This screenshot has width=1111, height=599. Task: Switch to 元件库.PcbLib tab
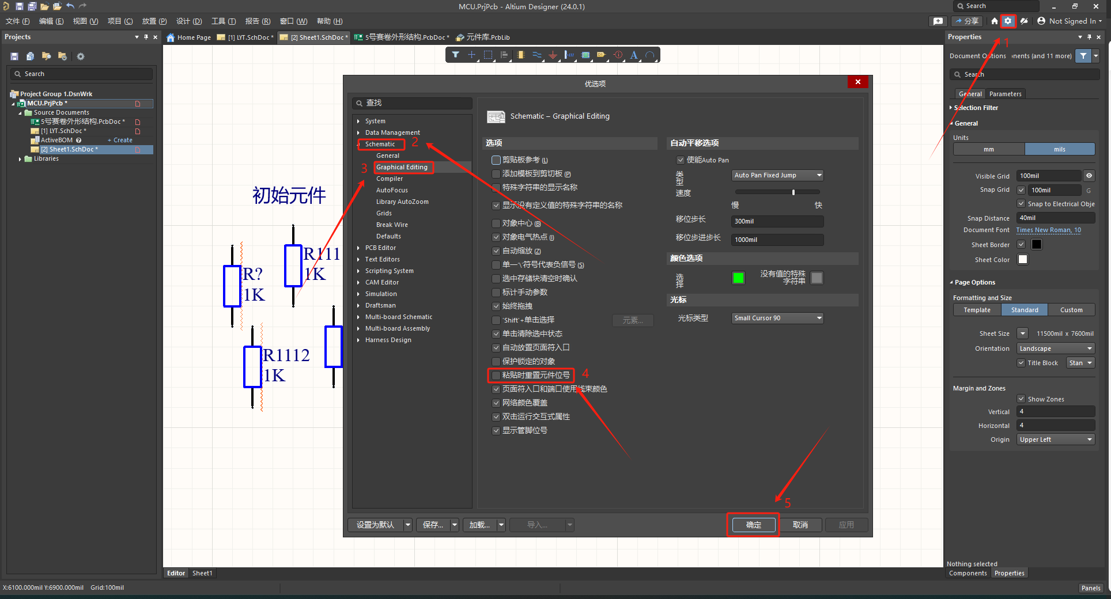tap(482, 37)
